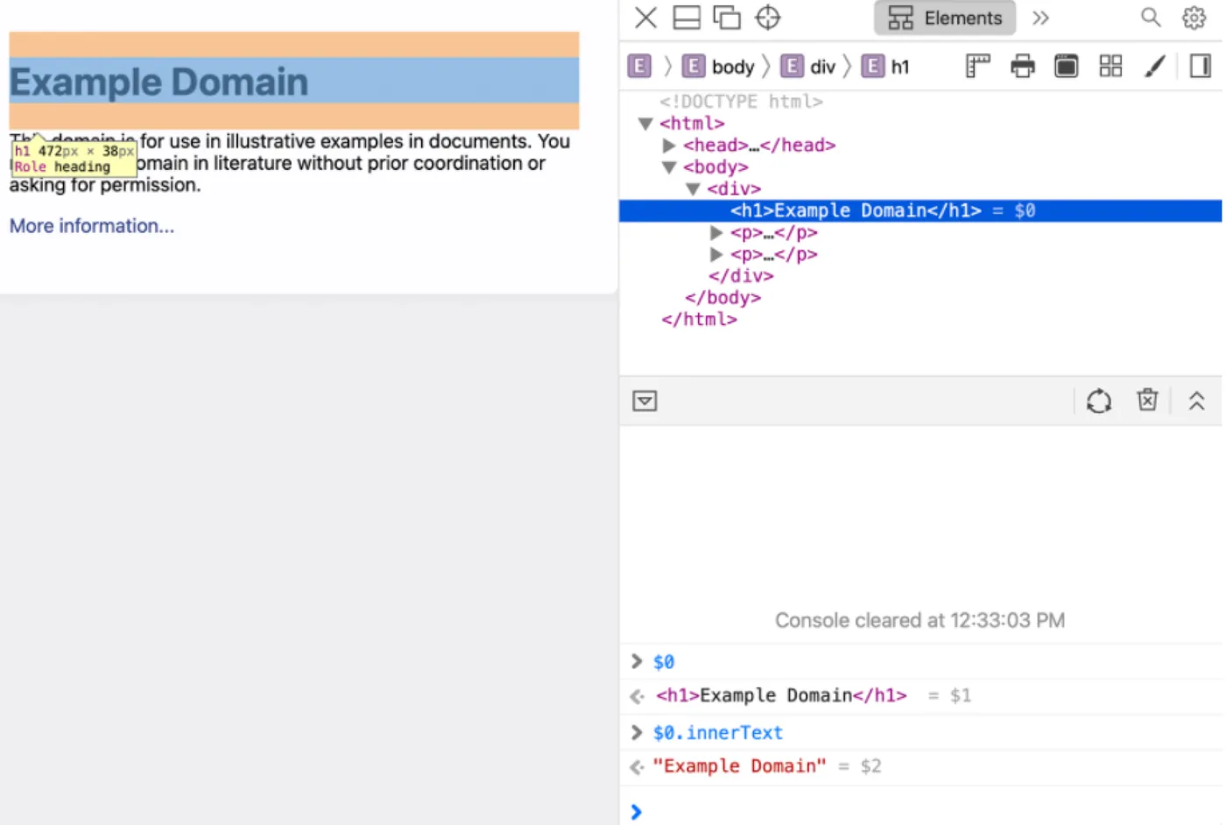1226x825 pixels.
Task: Open Web Inspector settings gear
Action: tap(1194, 18)
